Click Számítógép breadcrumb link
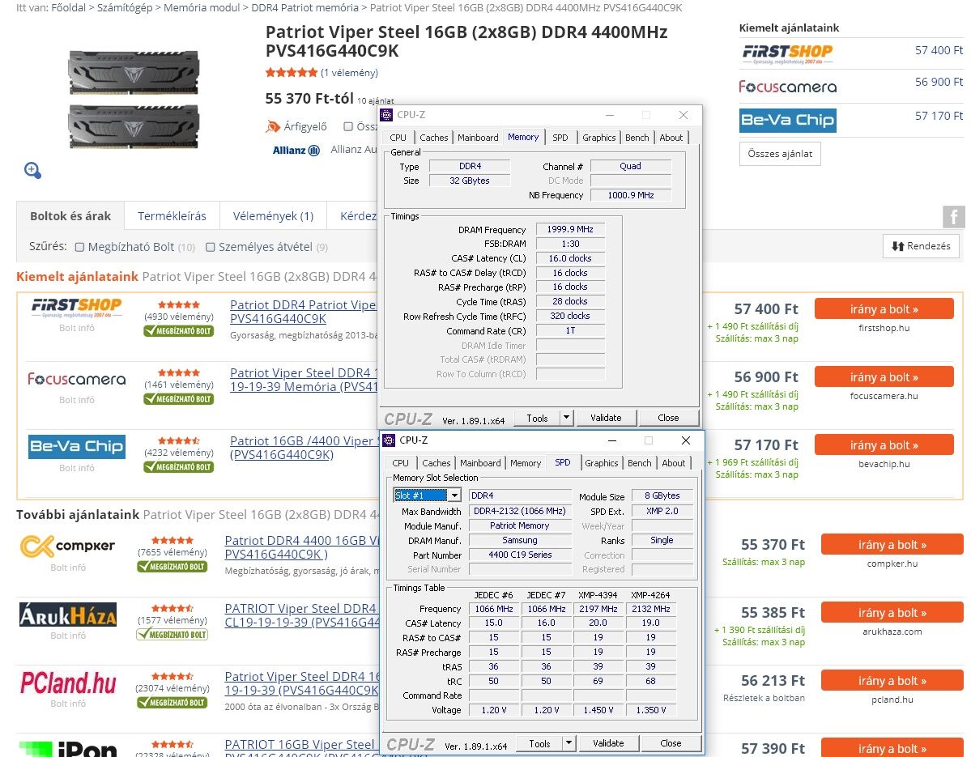The width and height of the screenshot is (971, 757). tap(125, 7)
